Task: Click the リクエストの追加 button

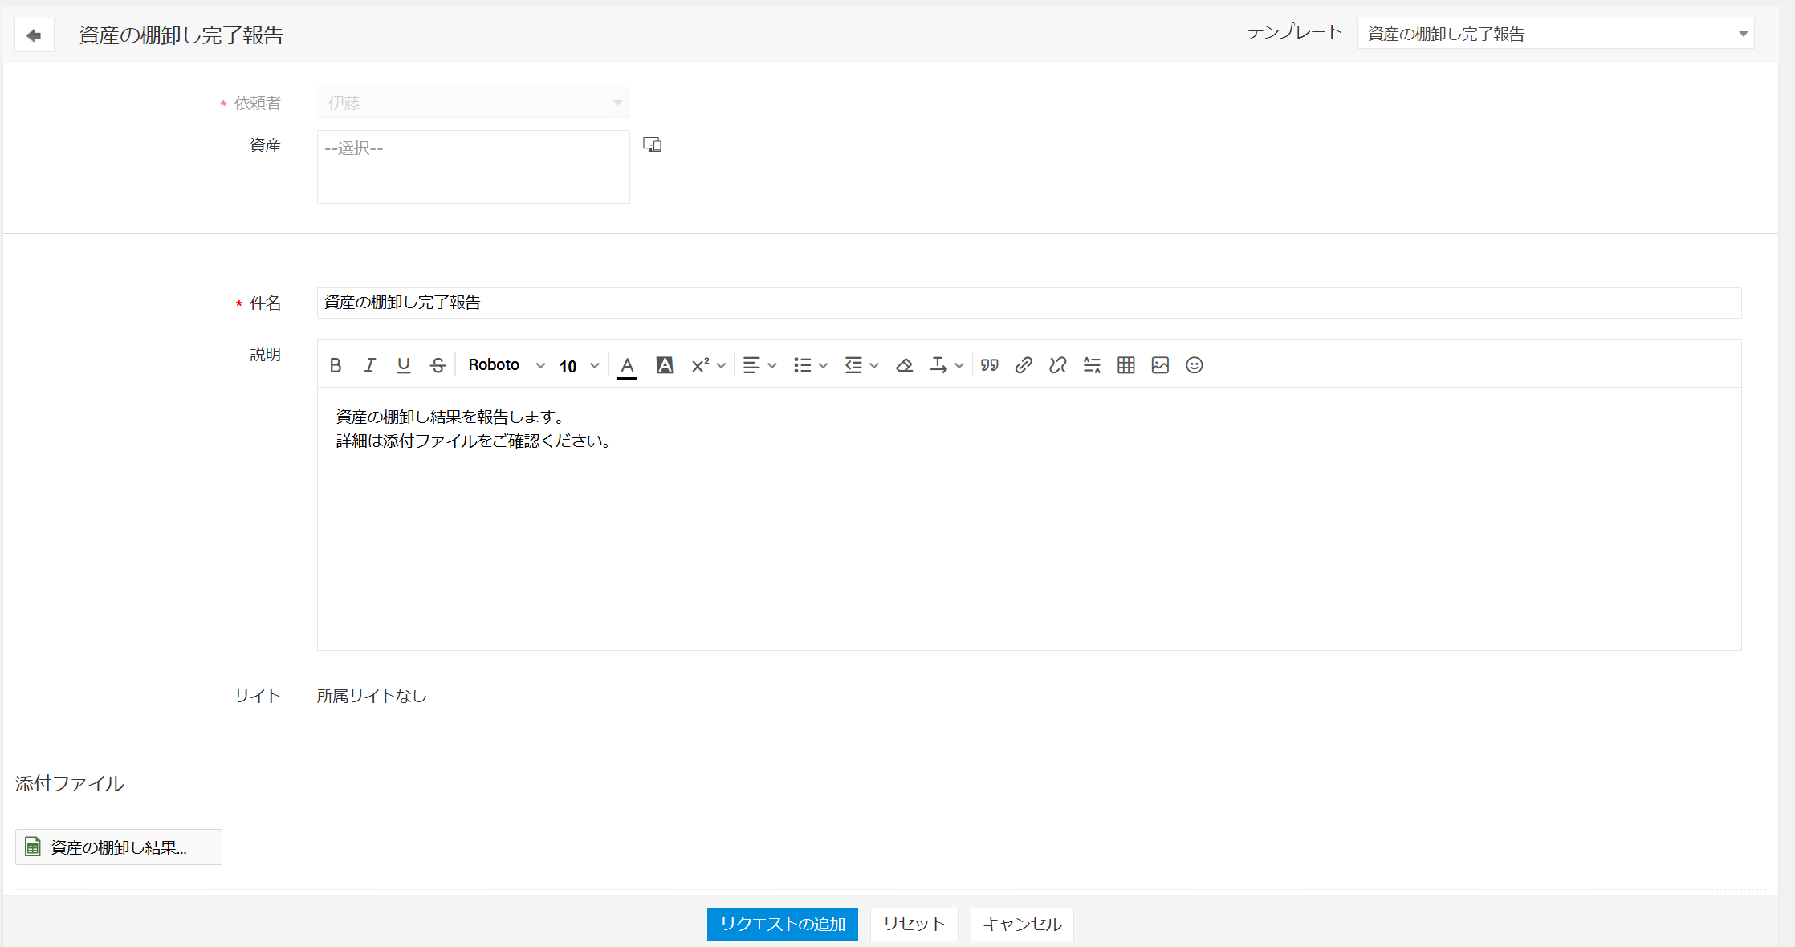Action: (782, 924)
